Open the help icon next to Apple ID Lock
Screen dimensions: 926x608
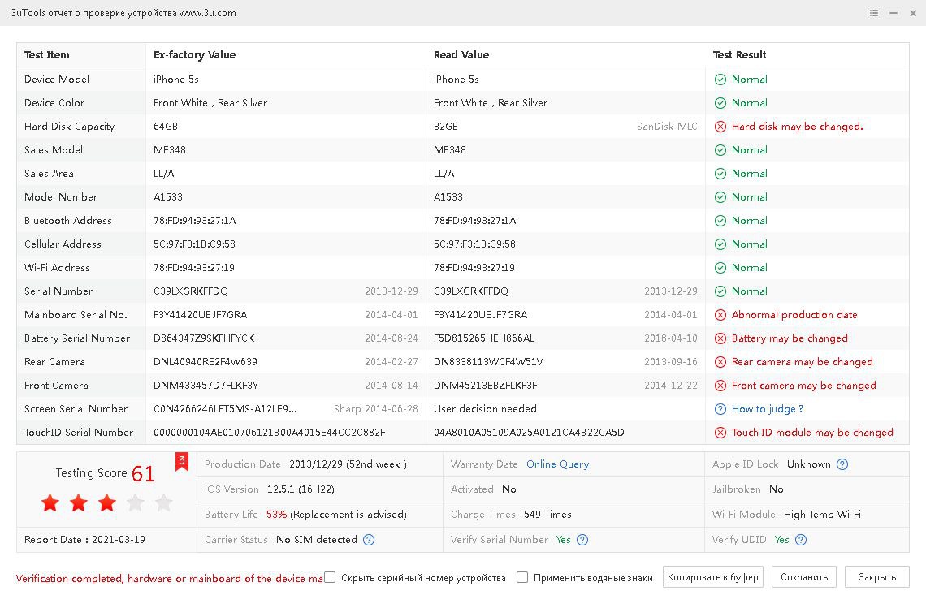(842, 464)
